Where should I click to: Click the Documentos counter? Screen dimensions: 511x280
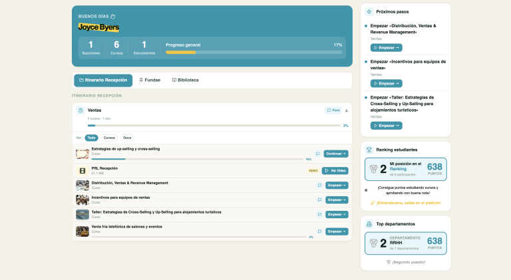[144, 47]
